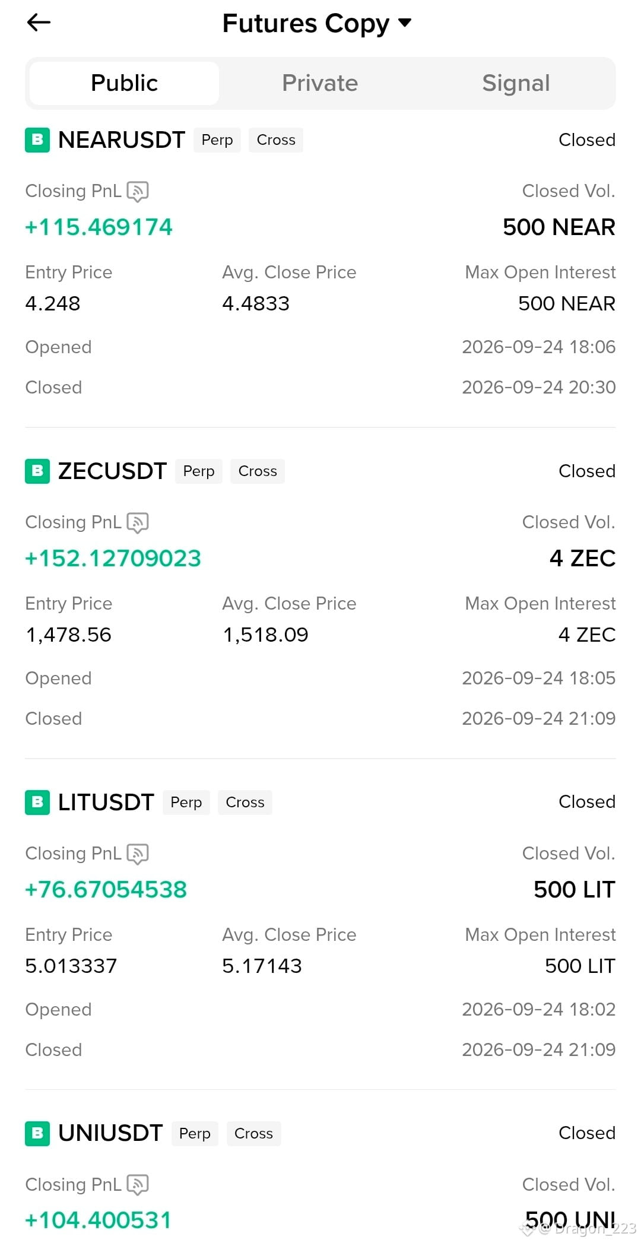
Task: Open the NEARUSDT position title
Action: tap(122, 140)
